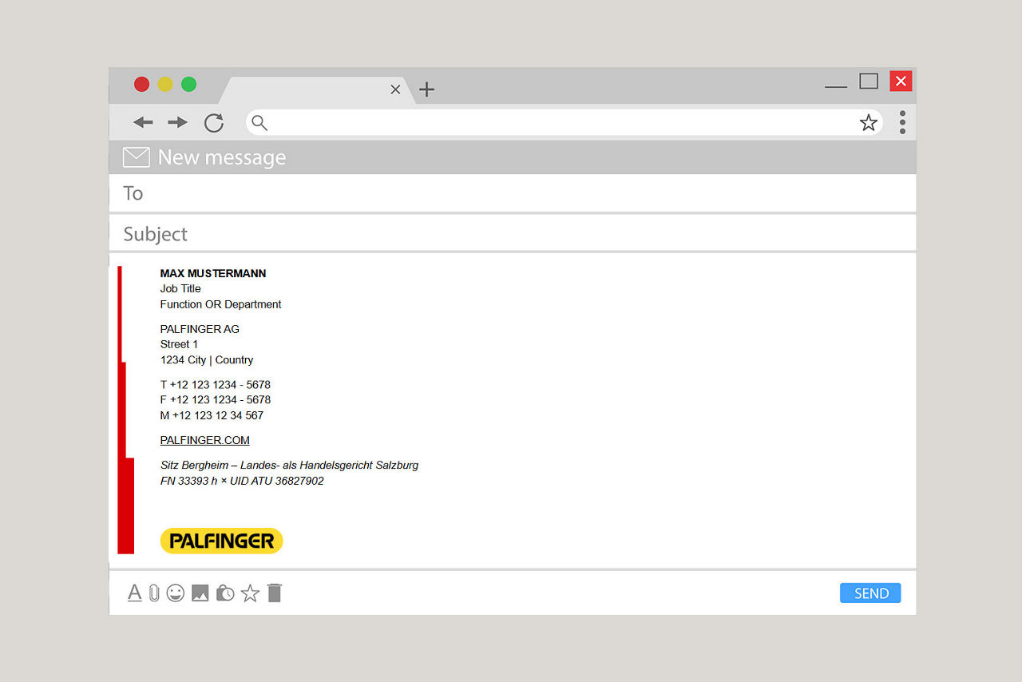Open text formatting (underlined A)
Image resolution: width=1022 pixels, height=682 pixels.
pos(135,593)
